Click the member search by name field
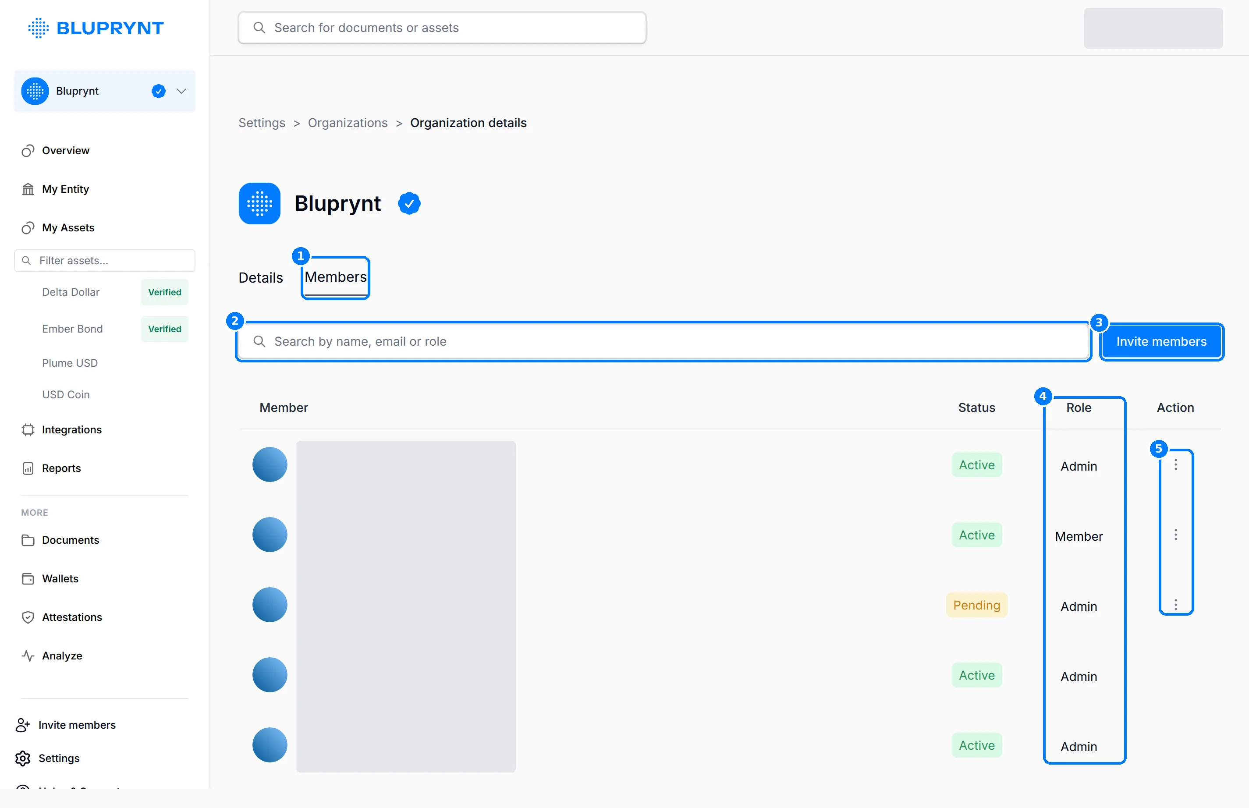The width and height of the screenshot is (1249, 808). [664, 342]
